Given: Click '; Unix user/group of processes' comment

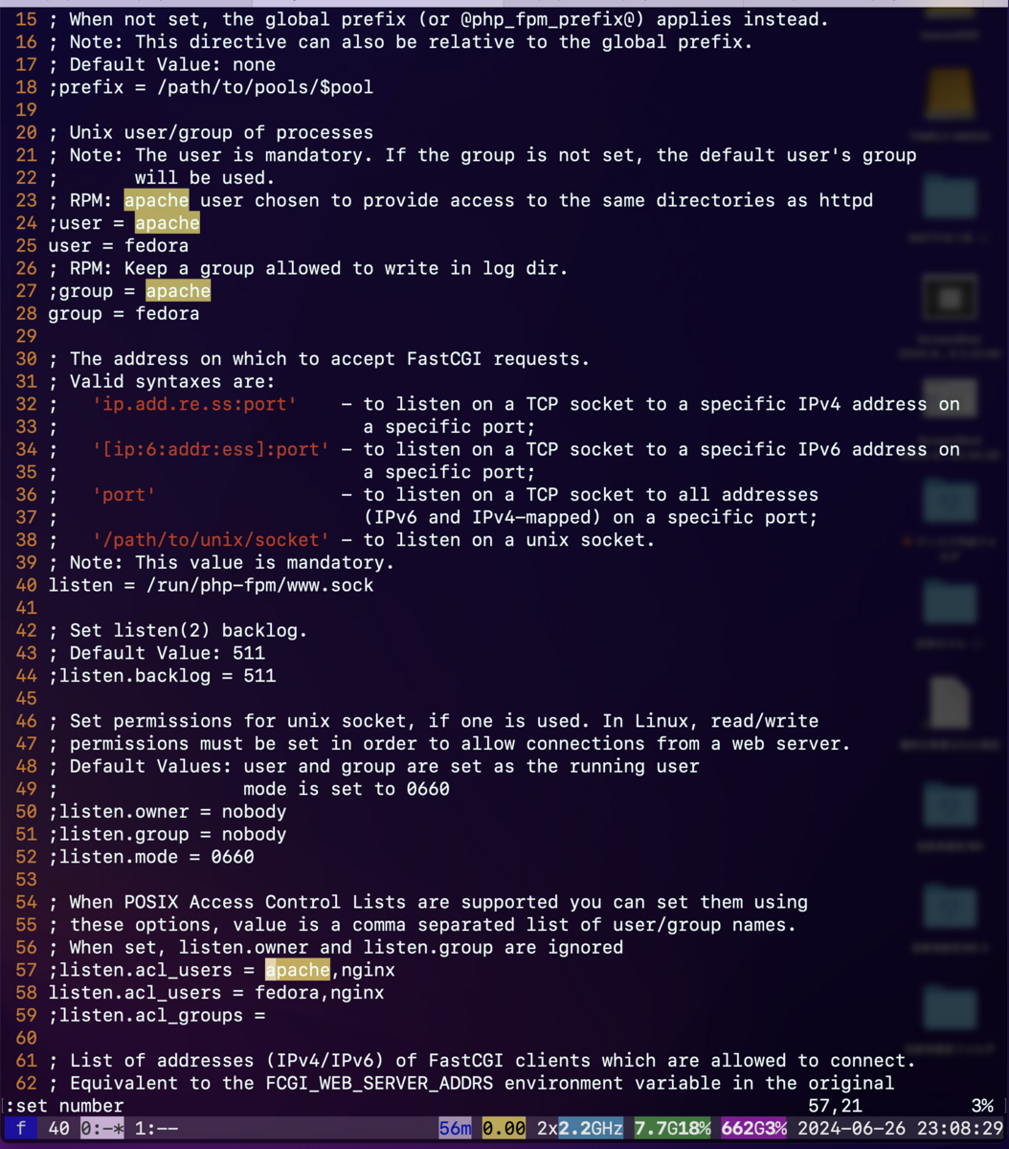Looking at the screenshot, I should (211, 132).
